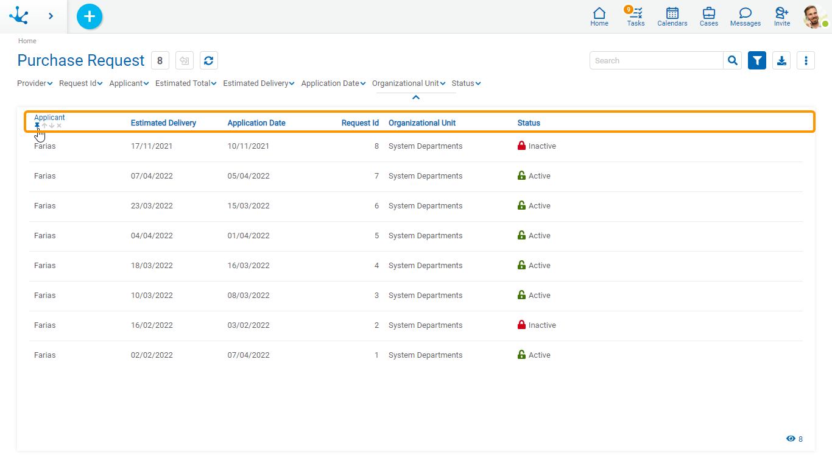This screenshot has height=468, width=832.
Task: Open Messages
Action: 746,16
